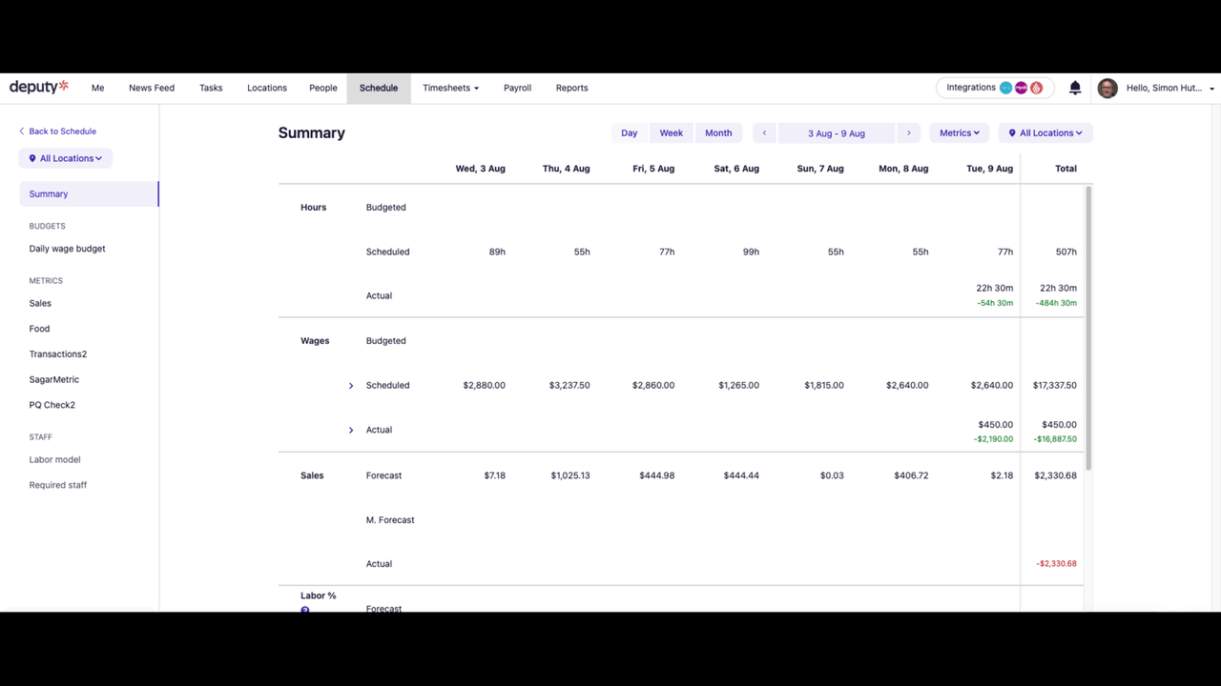Click the $3,237.50 Thursday wages cell
Image resolution: width=1221 pixels, height=686 pixels.
coord(569,386)
